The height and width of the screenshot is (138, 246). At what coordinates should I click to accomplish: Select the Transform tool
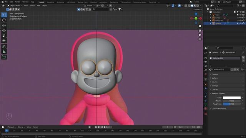tap(4, 41)
